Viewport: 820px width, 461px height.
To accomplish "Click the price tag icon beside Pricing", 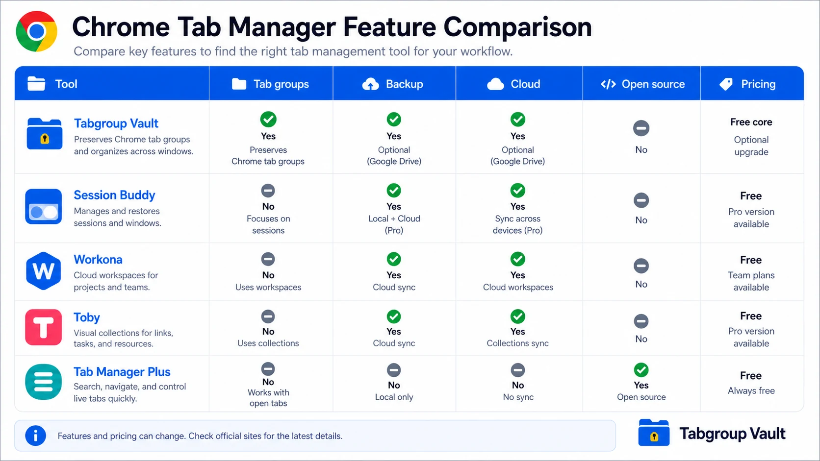I will (726, 84).
